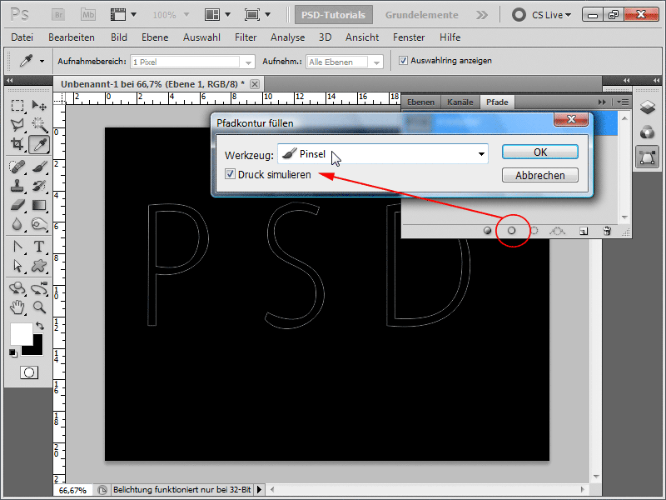Select the History Brush tool
This screenshot has width=666, height=500.
39,186
